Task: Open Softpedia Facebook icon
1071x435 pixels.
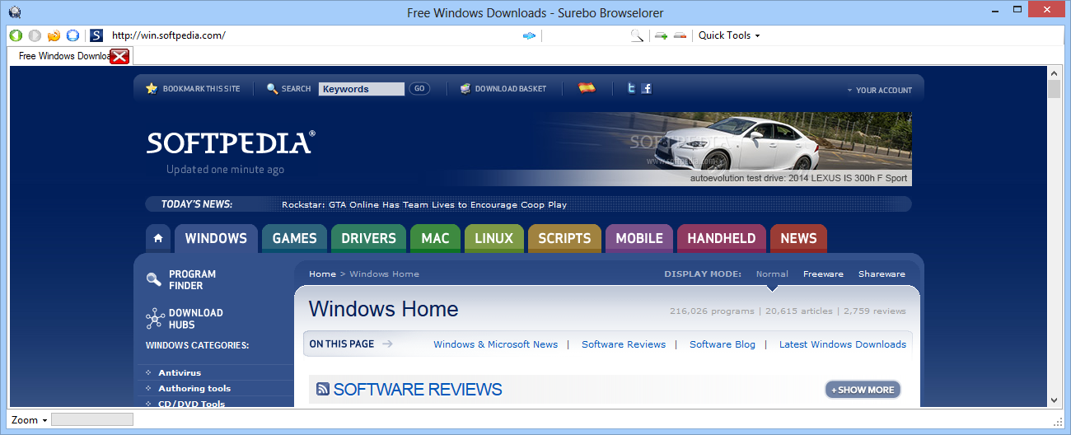Action: pos(647,88)
